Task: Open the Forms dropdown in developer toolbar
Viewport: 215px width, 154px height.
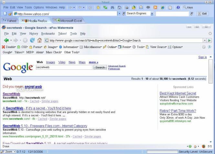Action: coord(36,47)
